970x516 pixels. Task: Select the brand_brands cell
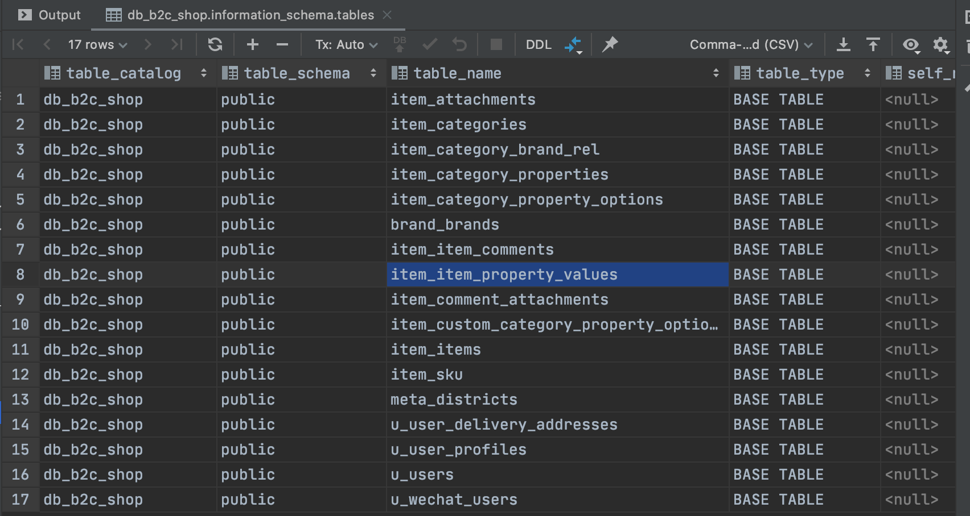tap(558, 224)
